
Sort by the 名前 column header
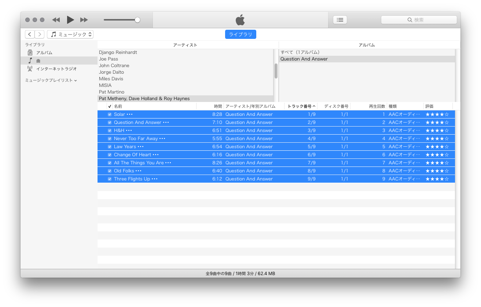pyautogui.click(x=154, y=106)
